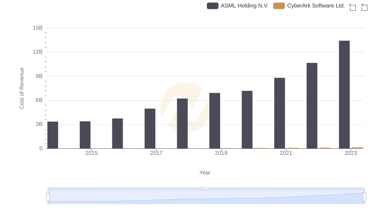Click the 2021 x-axis label
Viewport: 373px width, 215px height.
286,153
